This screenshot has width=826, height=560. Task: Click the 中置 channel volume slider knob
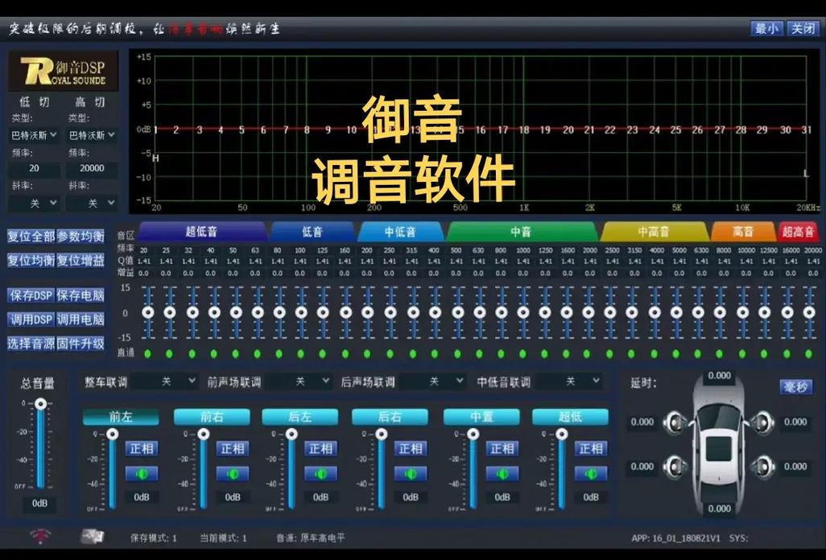coord(473,434)
